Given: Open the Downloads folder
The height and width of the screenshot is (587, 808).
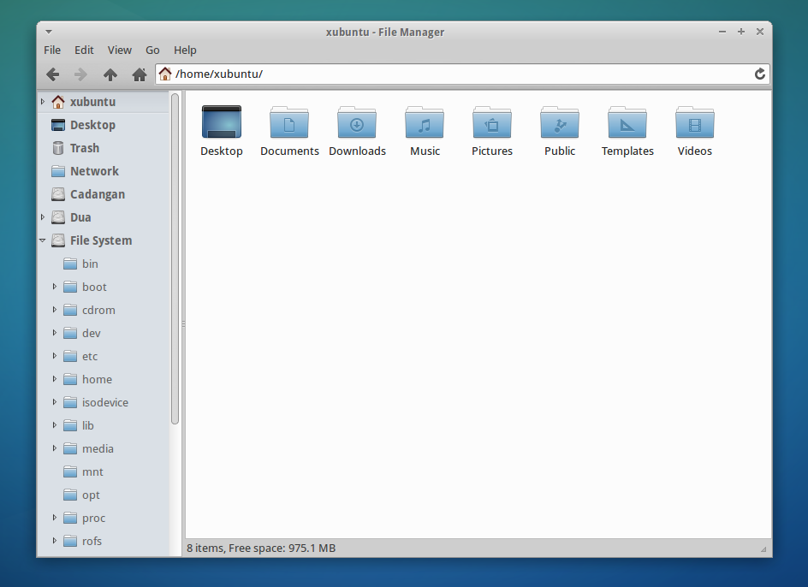Looking at the screenshot, I should click(x=357, y=122).
